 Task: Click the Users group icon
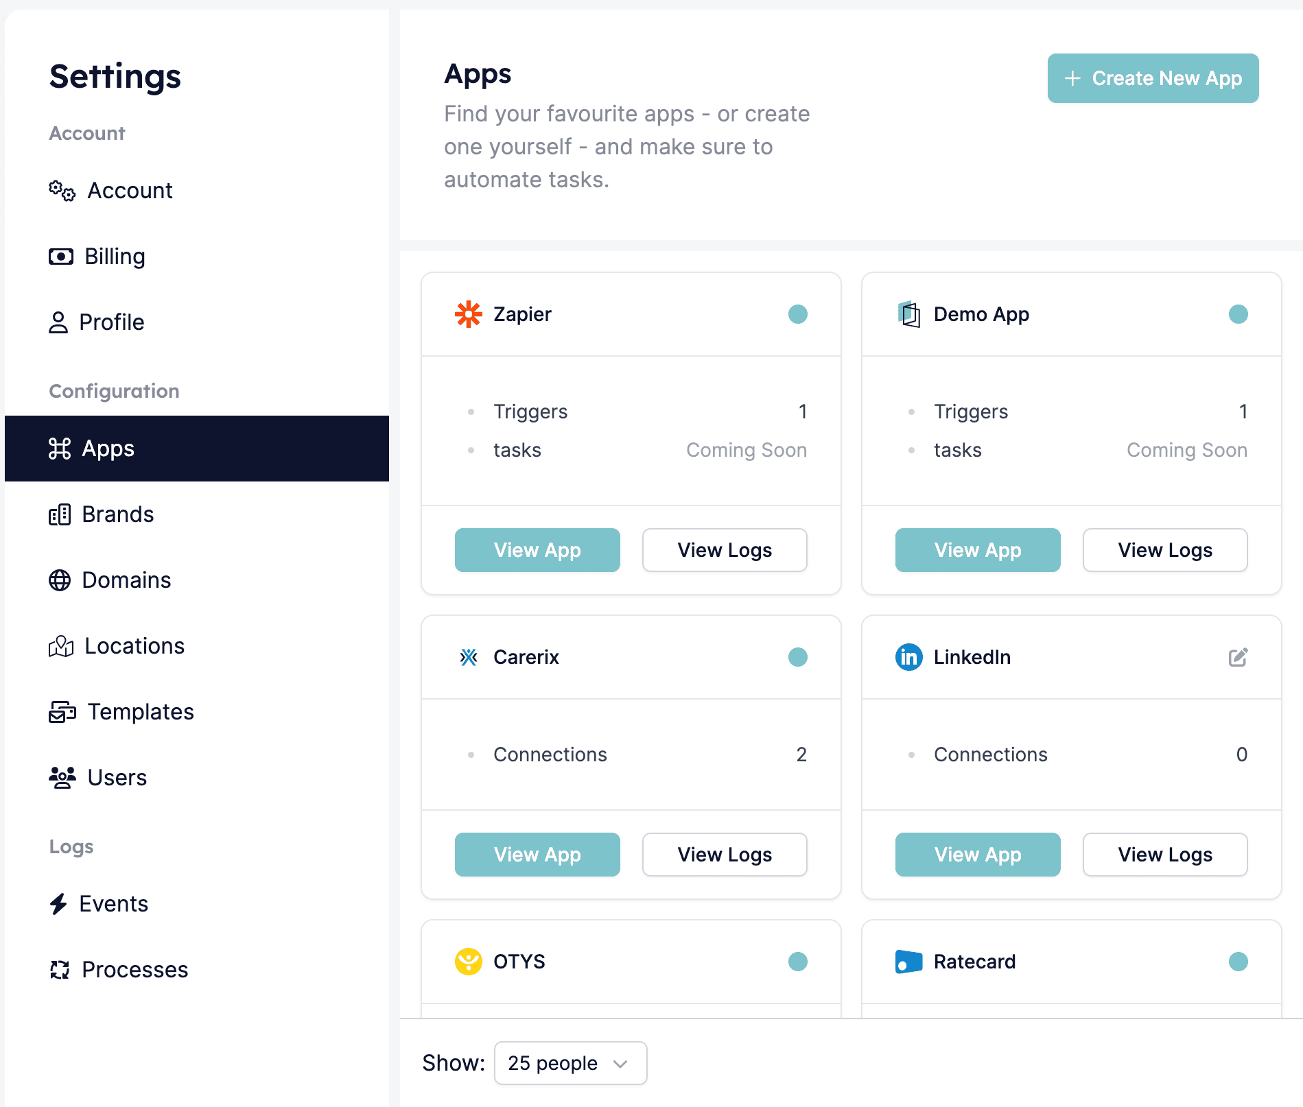(62, 778)
